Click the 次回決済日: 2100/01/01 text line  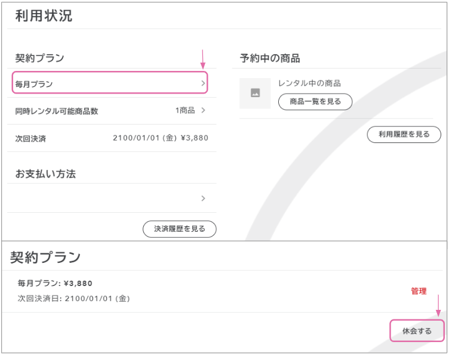point(73,298)
